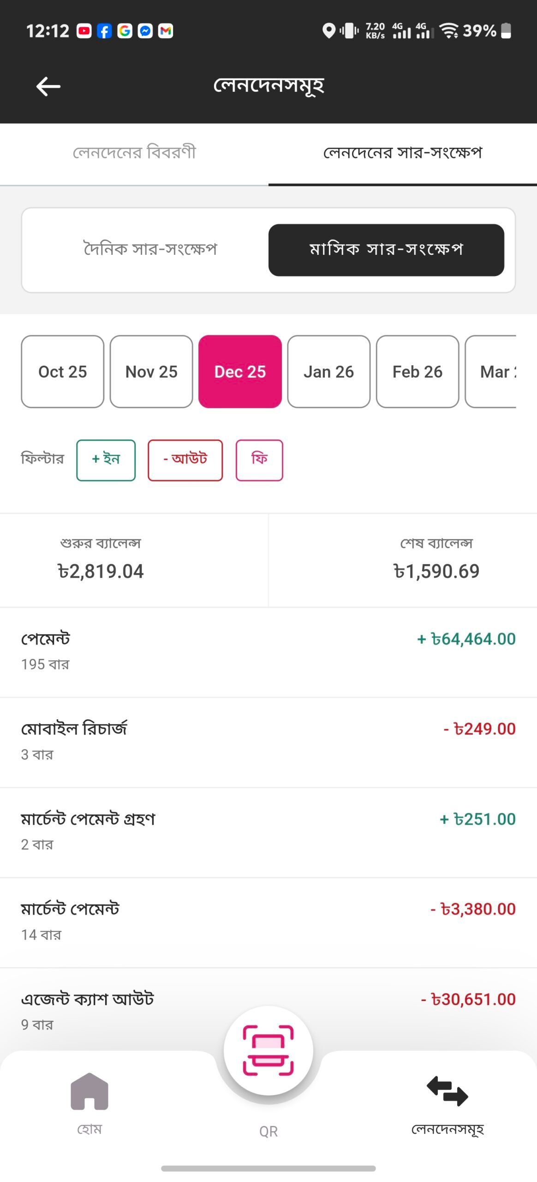This screenshot has height=1182, width=537.
Task: Go to Home icon in bottom bar
Action: 89,1092
